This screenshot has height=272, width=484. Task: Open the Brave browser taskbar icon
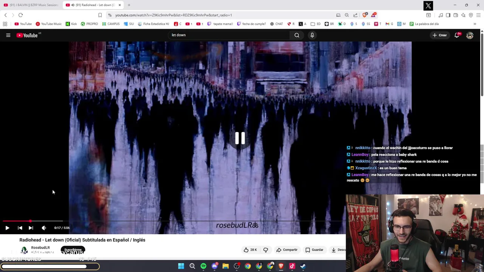(281, 266)
